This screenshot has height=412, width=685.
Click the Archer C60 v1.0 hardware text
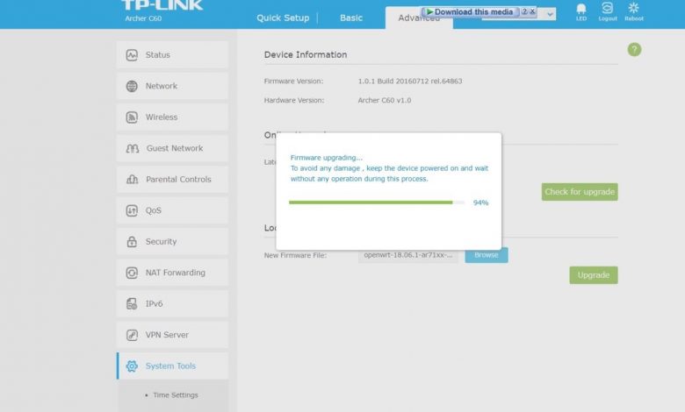385,100
